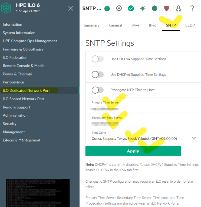201x207 pixels.
Task: Open Information in the sidebar
Action: (12, 24)
